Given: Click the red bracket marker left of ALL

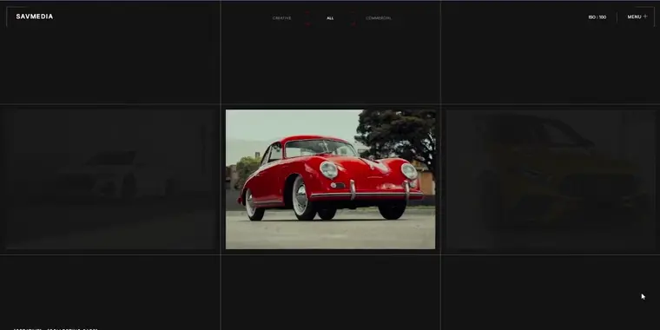Looking at the screenshot, I should point(307,18).
